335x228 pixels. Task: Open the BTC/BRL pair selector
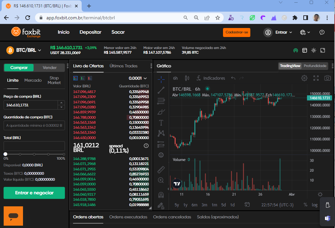24,50
